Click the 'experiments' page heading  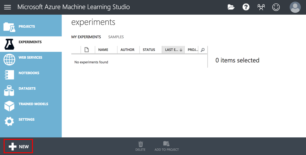click(93, 22)
